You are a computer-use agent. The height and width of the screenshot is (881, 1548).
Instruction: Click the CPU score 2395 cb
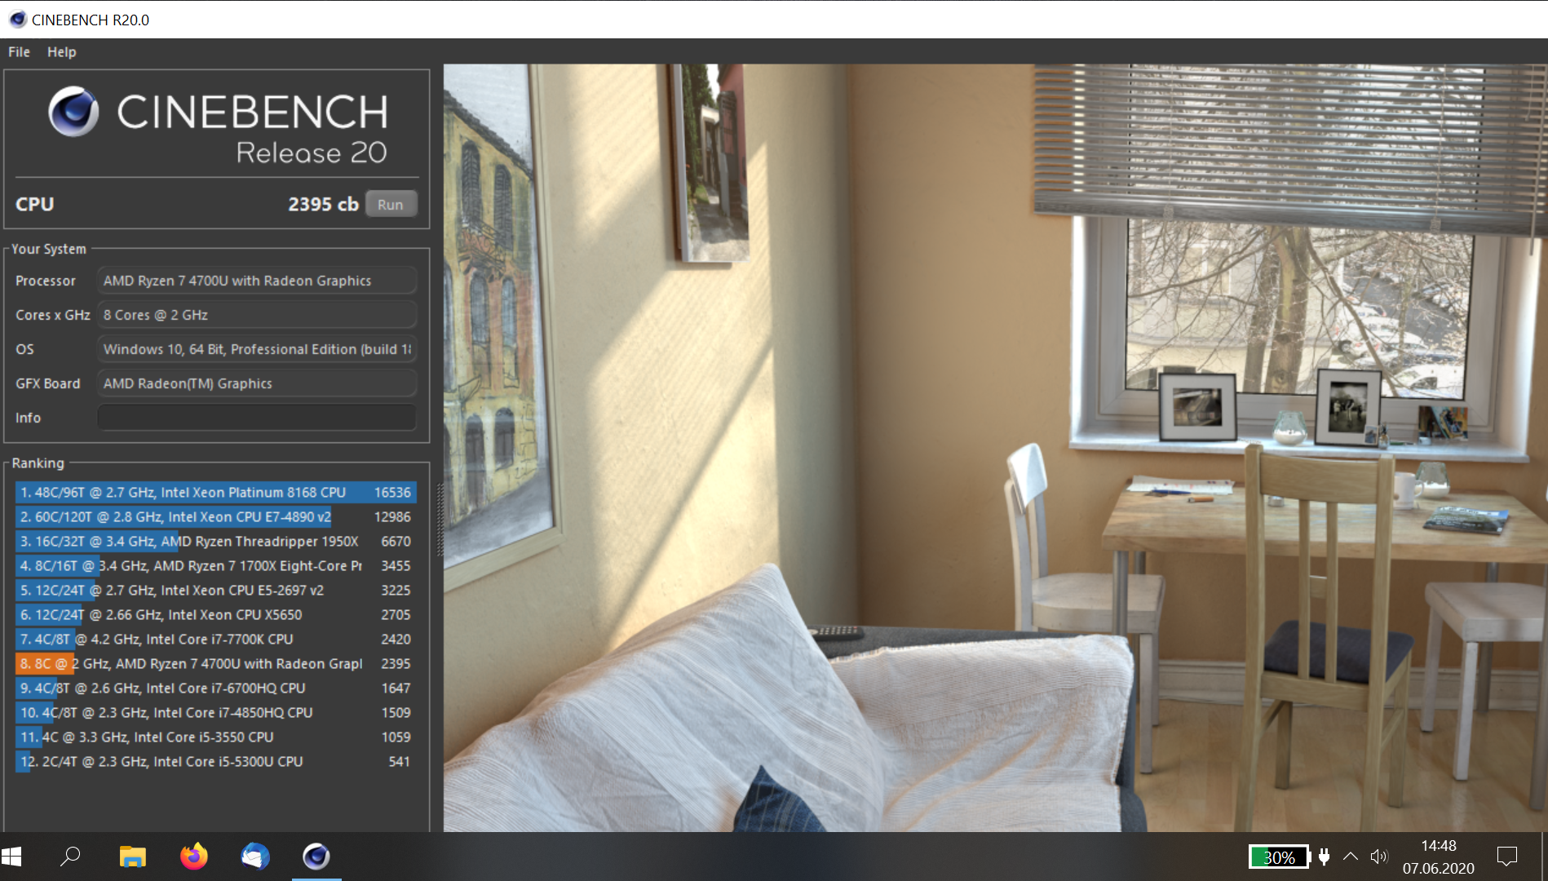click(323, 204)
